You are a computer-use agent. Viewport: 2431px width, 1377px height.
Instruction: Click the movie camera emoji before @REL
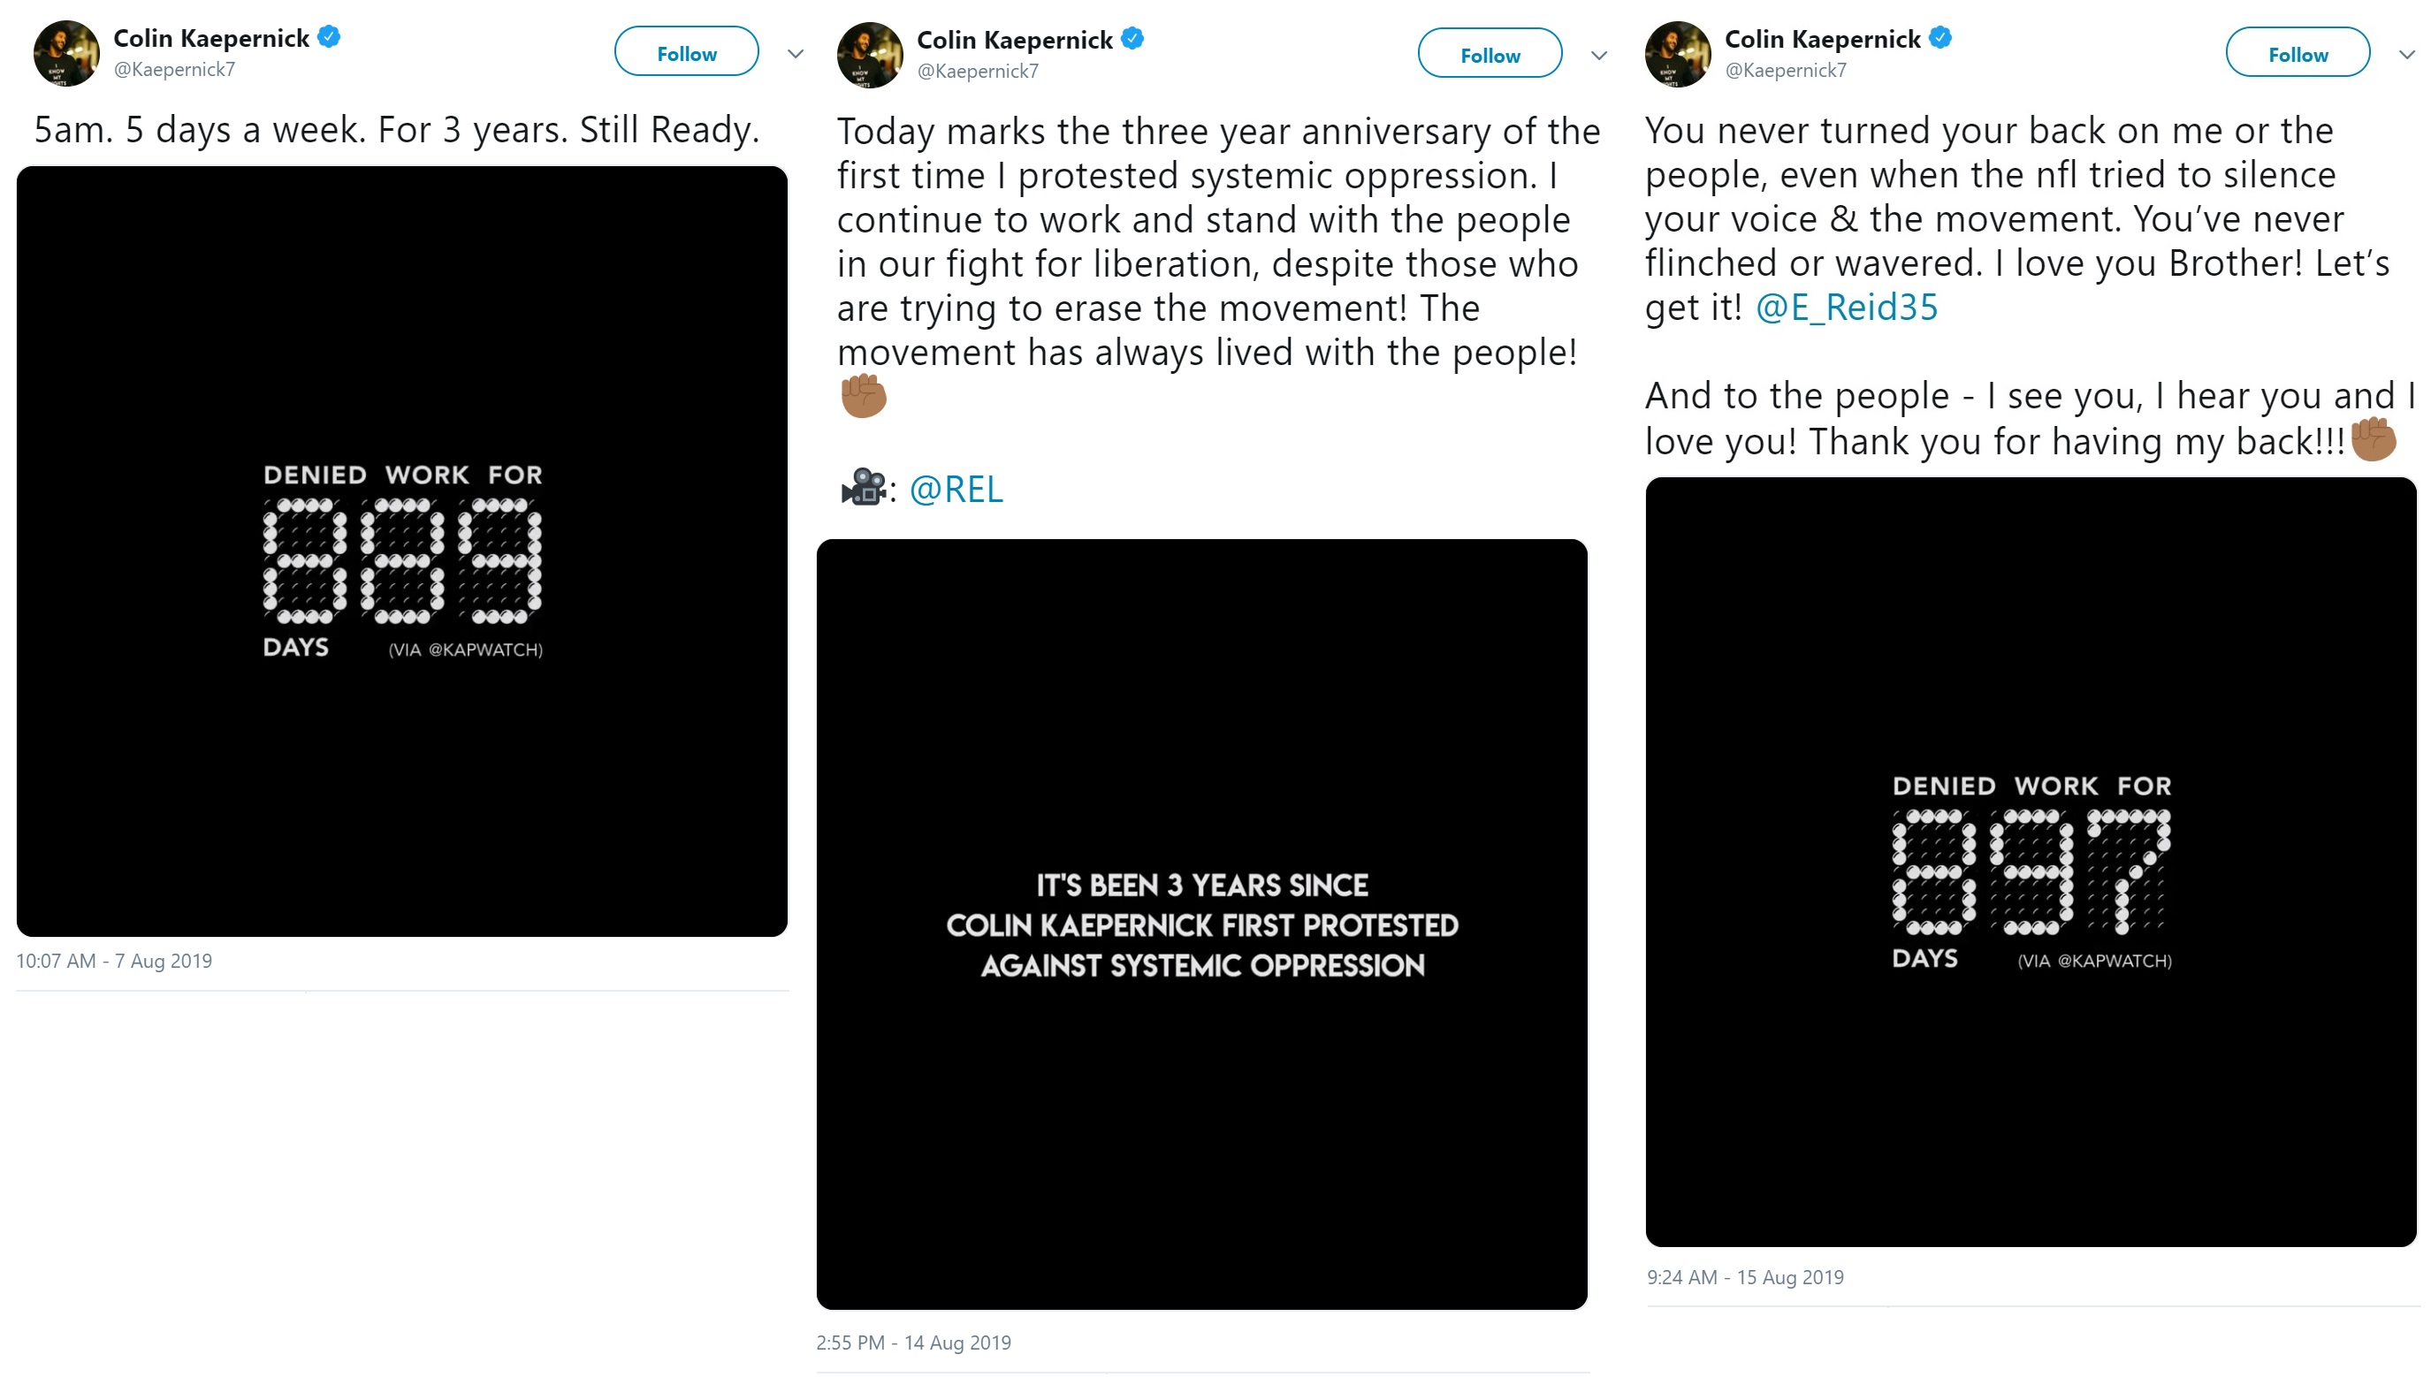pos(863,488)
